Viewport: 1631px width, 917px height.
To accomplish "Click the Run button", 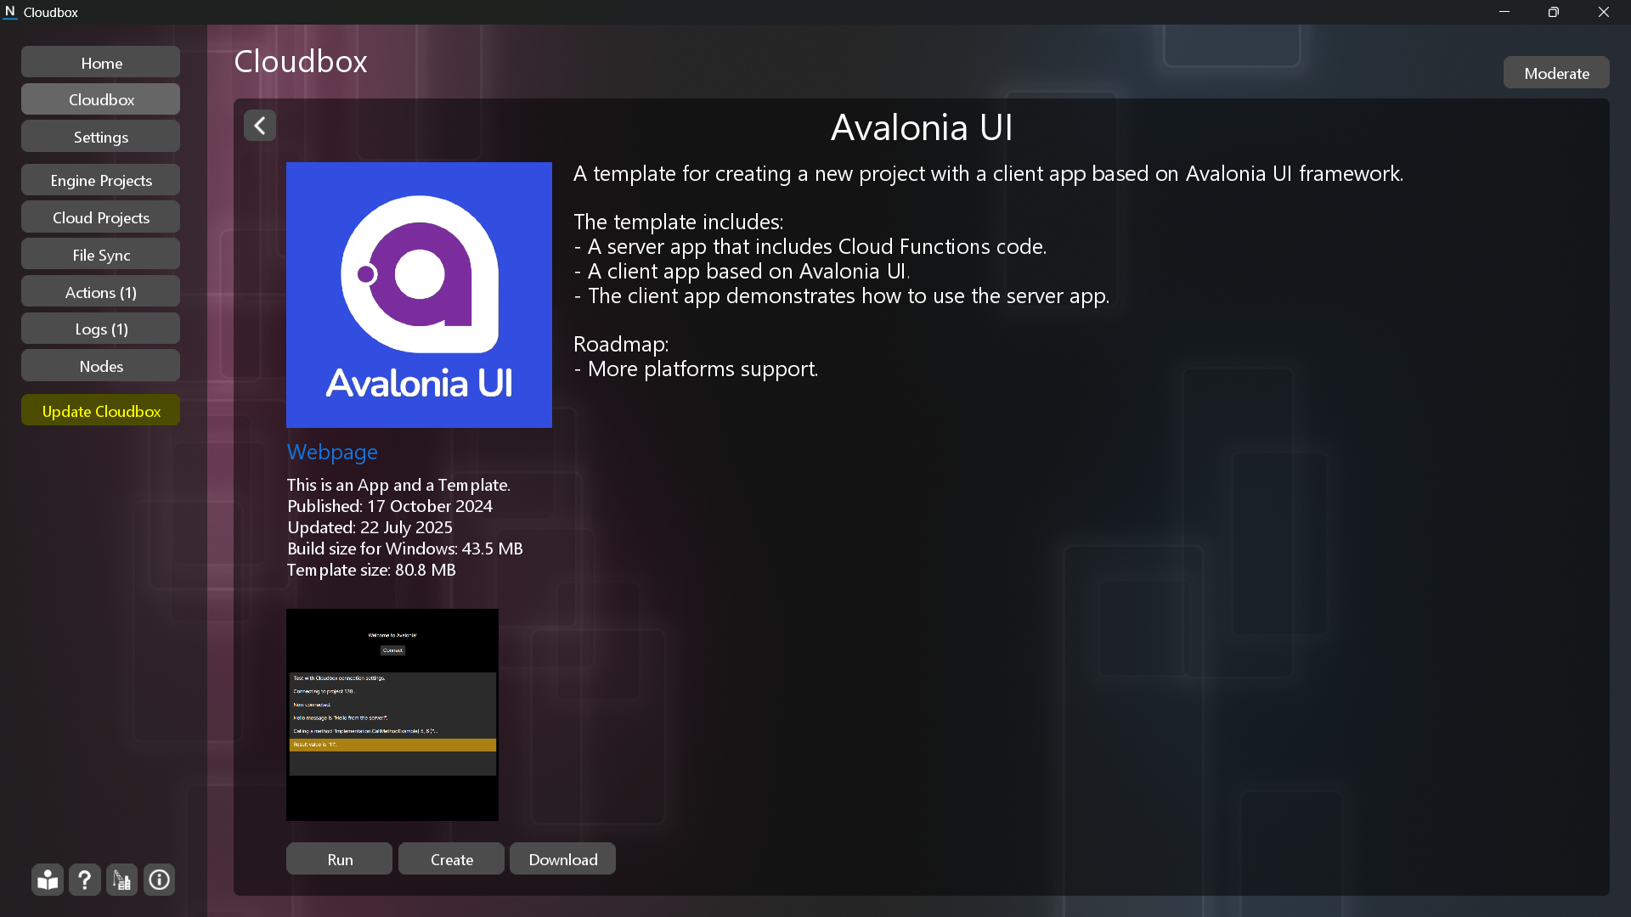I will click(x=340, y=859).
